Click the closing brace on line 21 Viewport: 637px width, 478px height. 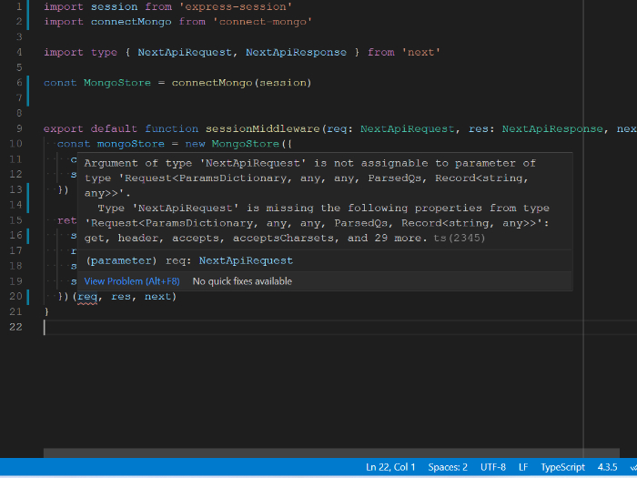click(x=46, y=311)
